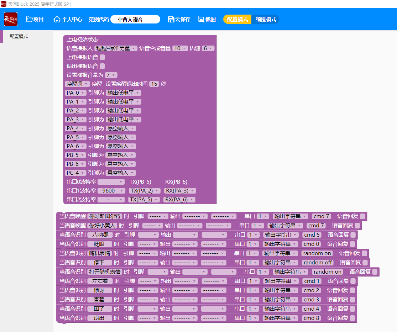Click the 小黄人语音 project name field

point(135,20)
